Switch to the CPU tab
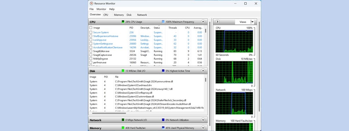Viewport: 349px width, 131px height. pyautogui.click(x=106, y=15)
